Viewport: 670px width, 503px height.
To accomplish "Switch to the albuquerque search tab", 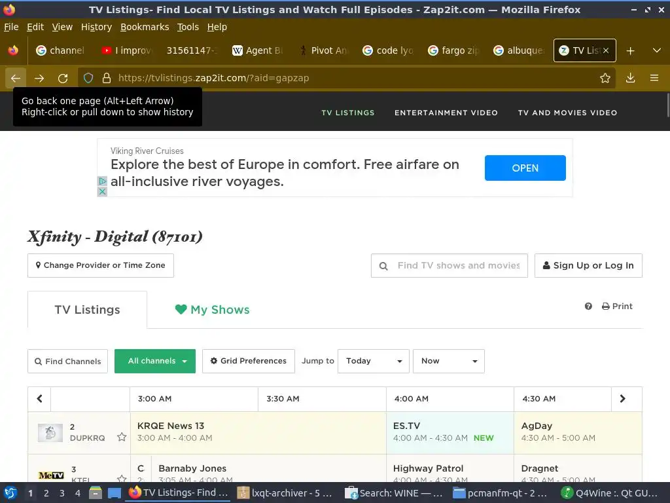I will [x=519, y=50].
